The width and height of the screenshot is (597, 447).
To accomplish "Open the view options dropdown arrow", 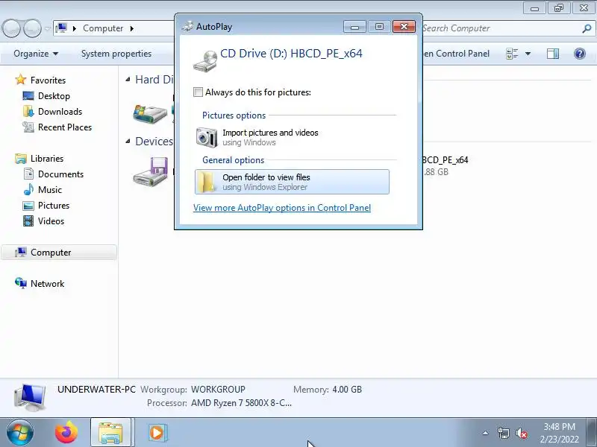I will pos(528,54).
